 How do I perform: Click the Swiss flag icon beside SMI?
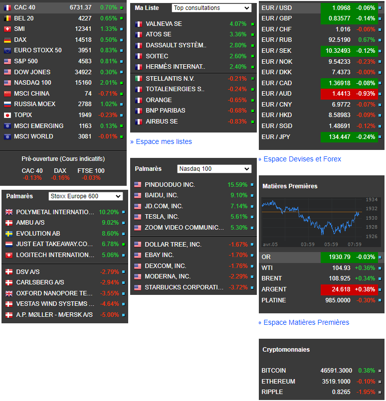[7, 29]
